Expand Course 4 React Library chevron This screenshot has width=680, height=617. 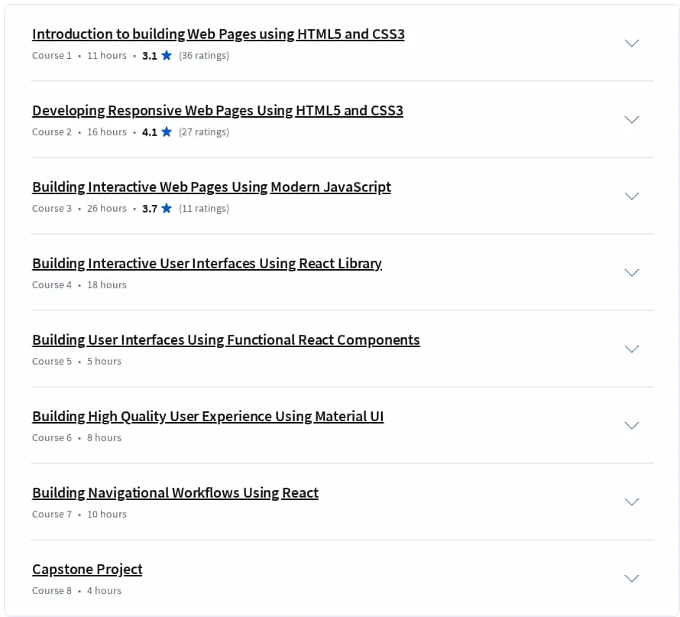pos(631,272)
